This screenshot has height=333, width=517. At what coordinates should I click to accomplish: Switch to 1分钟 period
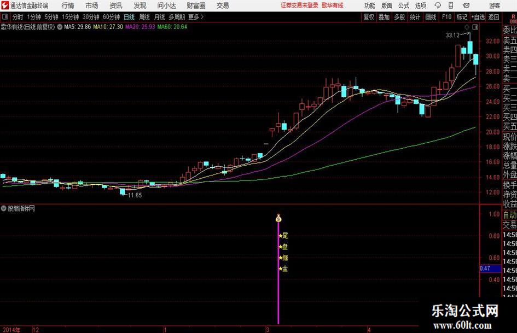point(34,17)
